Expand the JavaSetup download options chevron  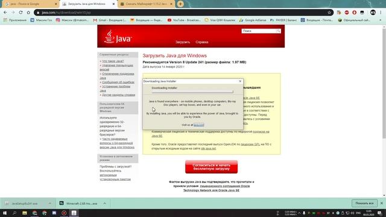[x=50, y=204]
